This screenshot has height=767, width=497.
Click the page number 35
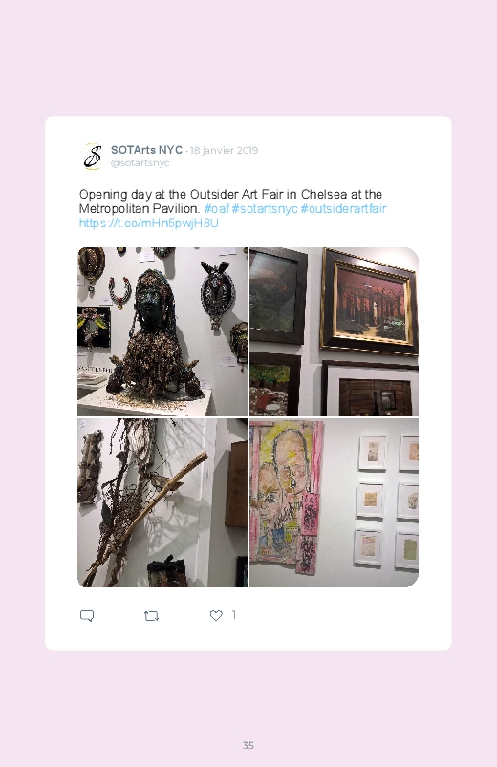click(248, 745)
